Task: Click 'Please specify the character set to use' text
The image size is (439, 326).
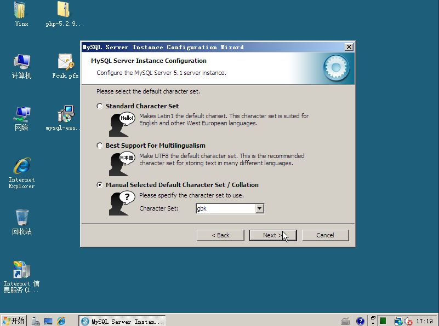Action: click(191, 195)
